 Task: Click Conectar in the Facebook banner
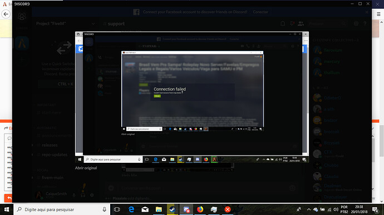tap(260, 12)
